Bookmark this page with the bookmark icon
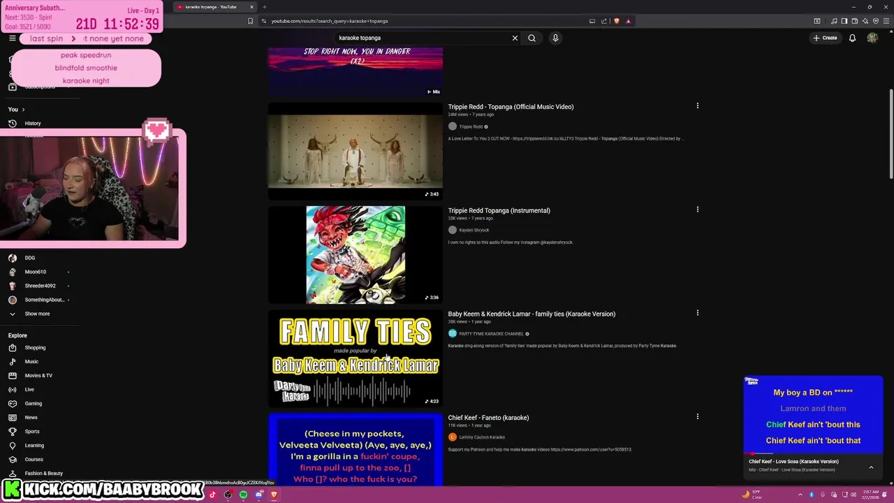Image resolution: width=894 pixels, height=503 pixels. (x=250, y=21)
